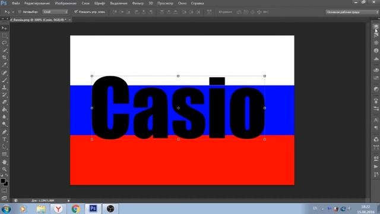This screenshot has height=214, width=380.
Task: Open Yandex browser from the taskbar
Action: click(58, 209)
